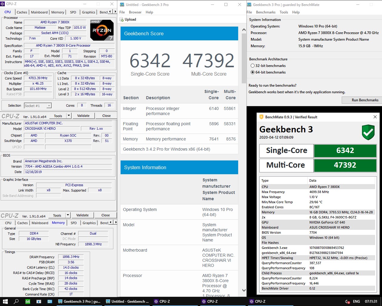
Task: Switch to SPD tab in top CPU-Z window
Action: tap(73, 12)
